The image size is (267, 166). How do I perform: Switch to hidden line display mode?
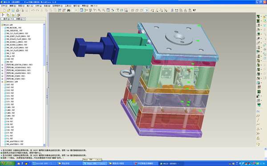(137, 10)
